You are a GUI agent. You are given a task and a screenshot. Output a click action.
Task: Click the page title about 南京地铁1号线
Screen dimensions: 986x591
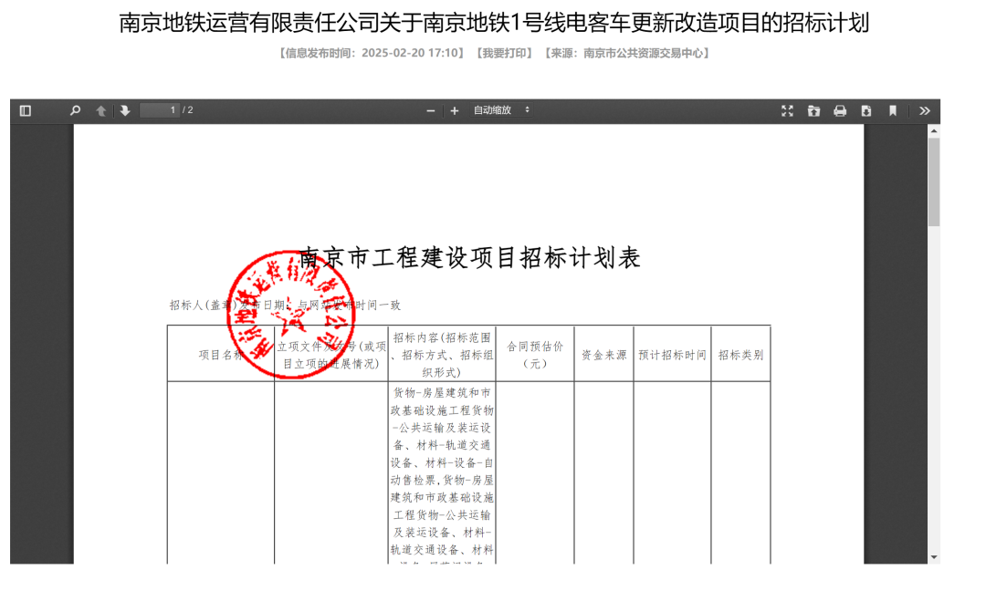click(x=494, y=23)
